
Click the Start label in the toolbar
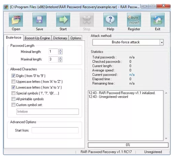click(63, 29)
